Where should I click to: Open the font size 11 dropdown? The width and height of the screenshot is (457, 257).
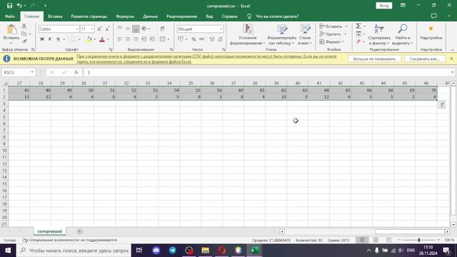coord(92,29)
